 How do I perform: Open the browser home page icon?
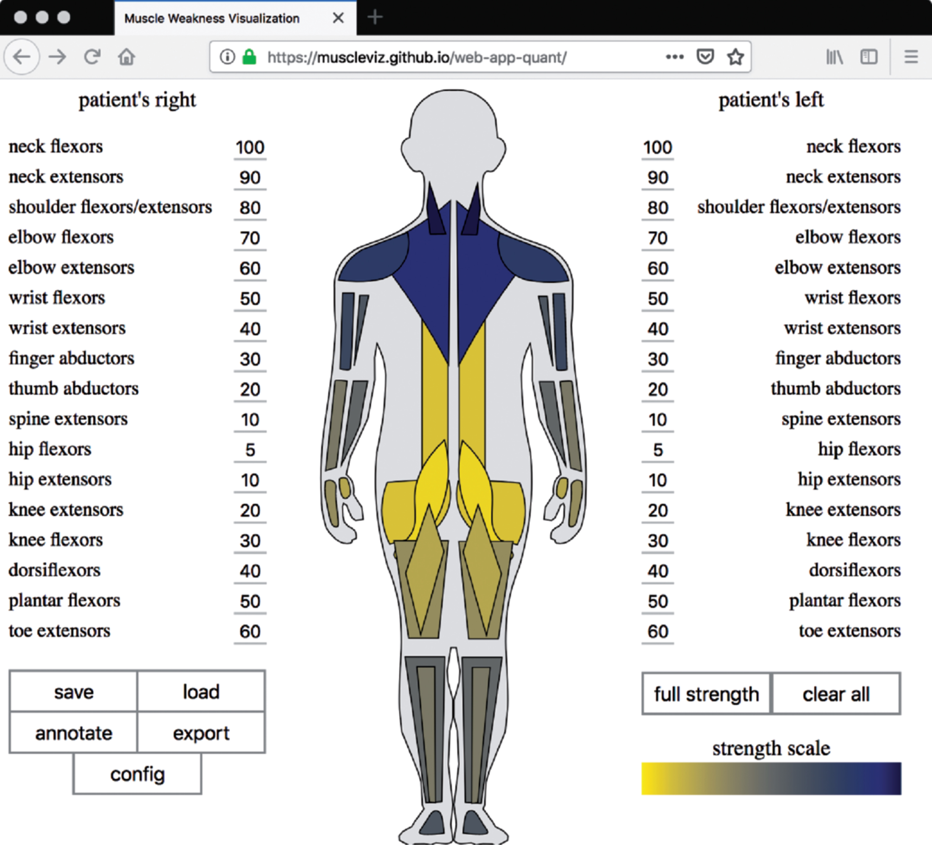pyautogui.click(x=126, y=57)
